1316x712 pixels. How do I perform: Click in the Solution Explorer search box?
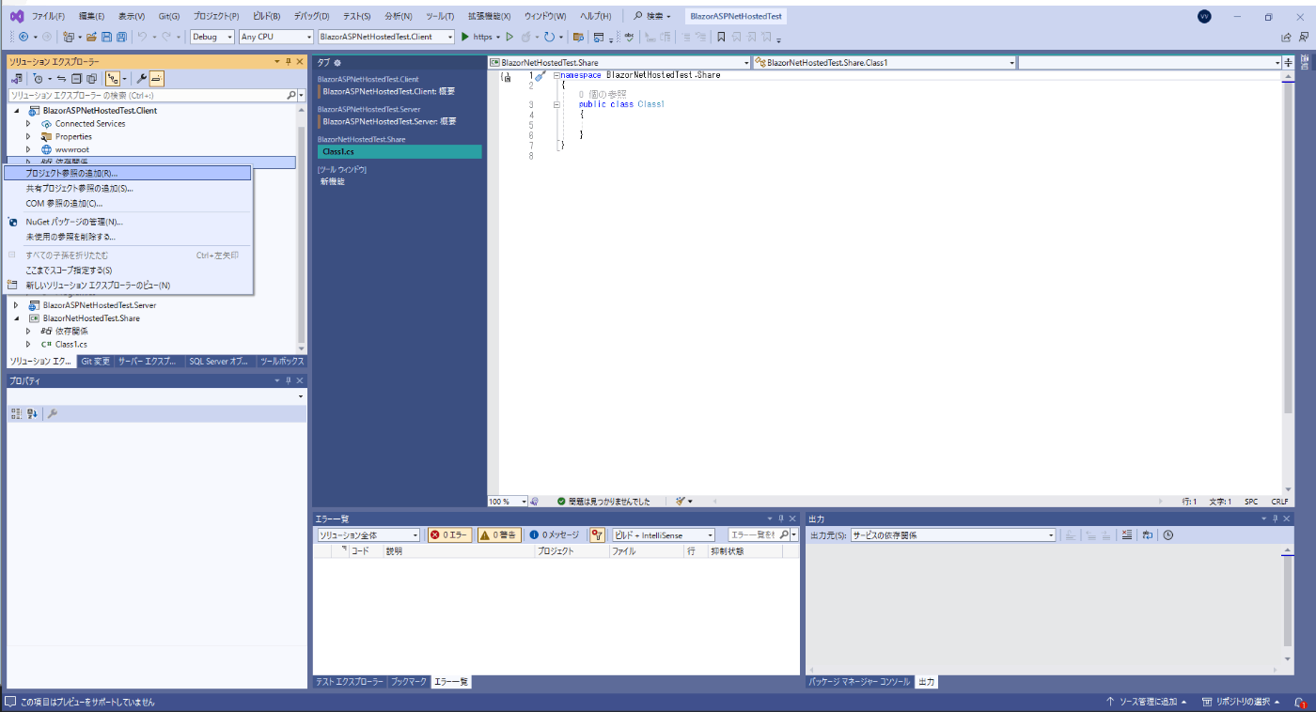coord(147,95)
